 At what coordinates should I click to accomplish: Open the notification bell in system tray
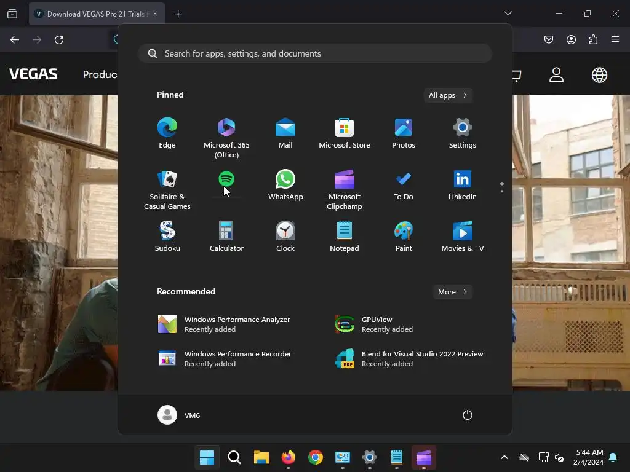[613, 457]
